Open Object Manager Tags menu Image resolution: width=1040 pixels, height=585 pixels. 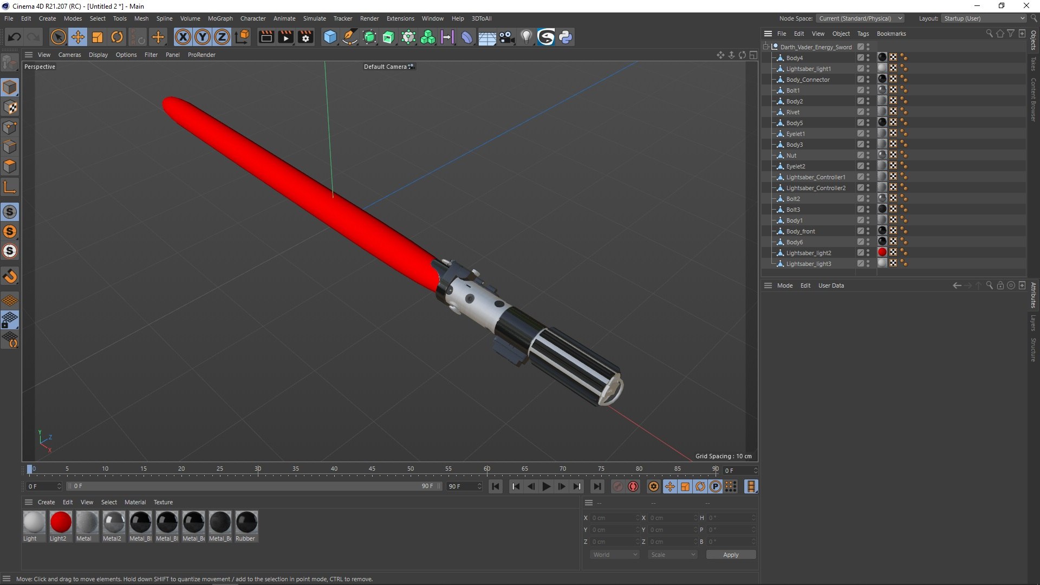click(863, 34)
